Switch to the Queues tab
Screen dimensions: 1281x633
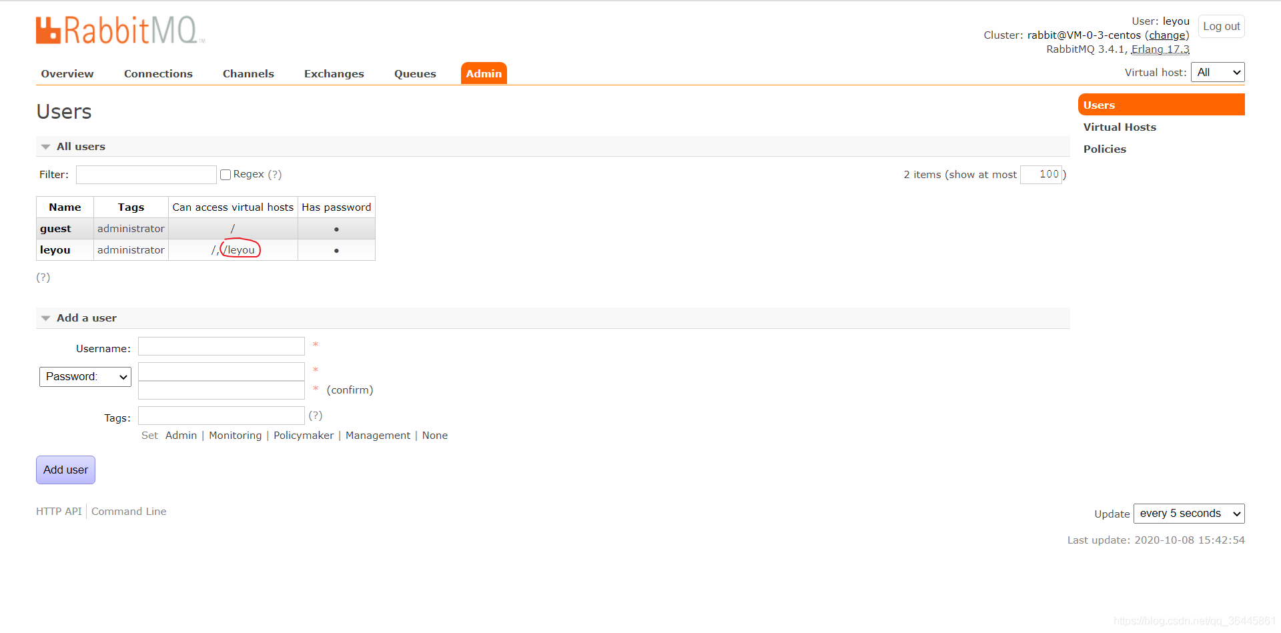pos(415,73)
